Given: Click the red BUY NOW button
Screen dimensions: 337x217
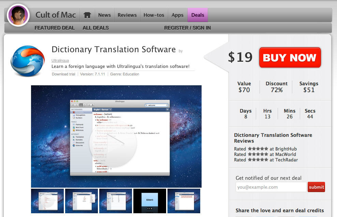Looking at the screenshot, I should [290, 58].
